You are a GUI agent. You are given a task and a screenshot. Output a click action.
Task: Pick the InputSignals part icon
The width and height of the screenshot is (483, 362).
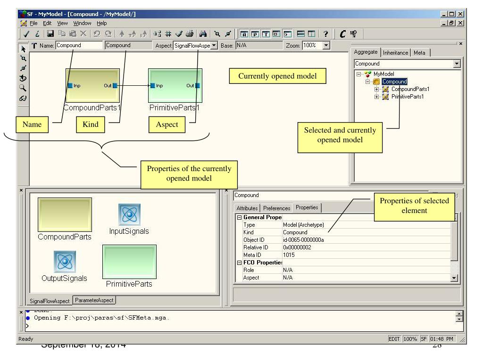[129, 214]
